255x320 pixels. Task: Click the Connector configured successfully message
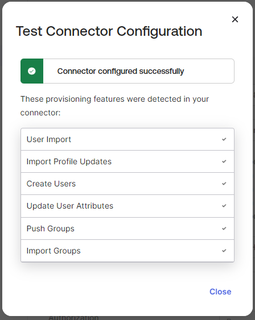121,71
